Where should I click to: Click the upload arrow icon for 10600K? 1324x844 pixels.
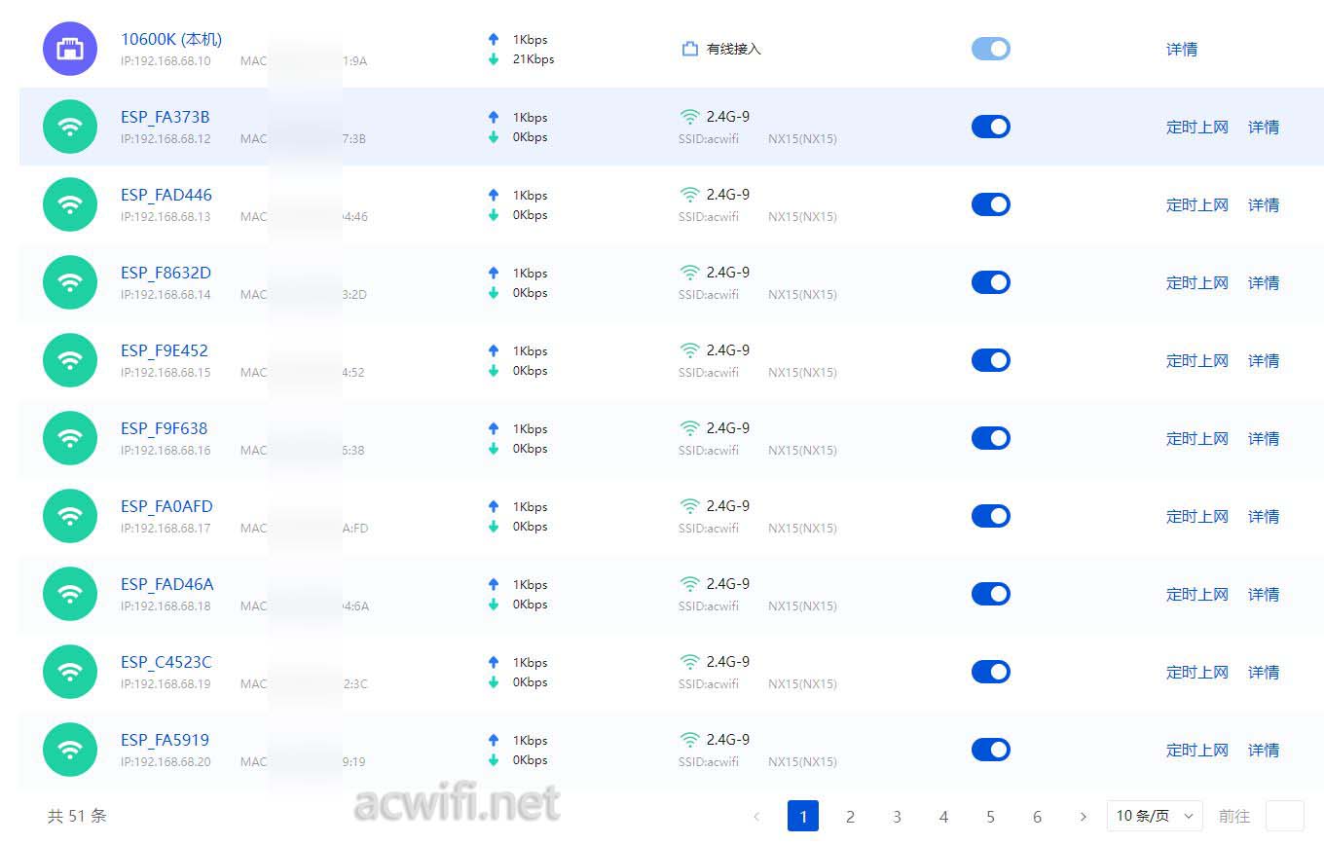tap(494, 40)
